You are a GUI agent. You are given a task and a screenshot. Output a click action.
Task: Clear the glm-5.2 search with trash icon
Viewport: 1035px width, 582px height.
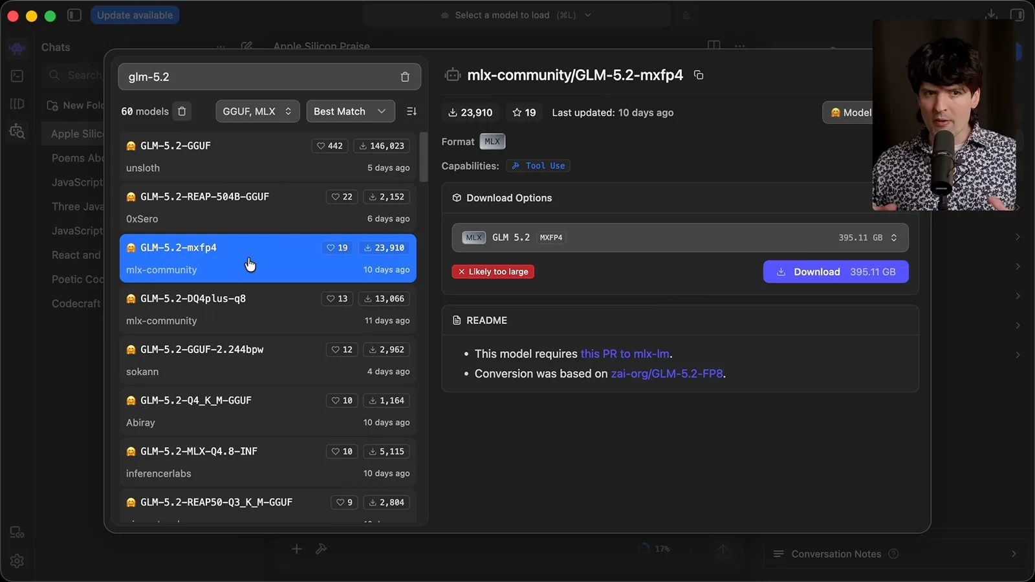pyautogui.click(x=405, y=77)
